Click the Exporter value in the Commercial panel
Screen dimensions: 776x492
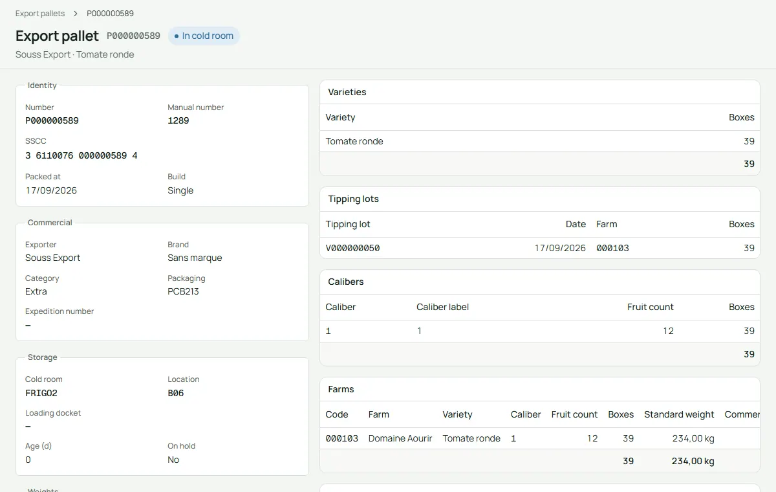click(x=53, y=258)
